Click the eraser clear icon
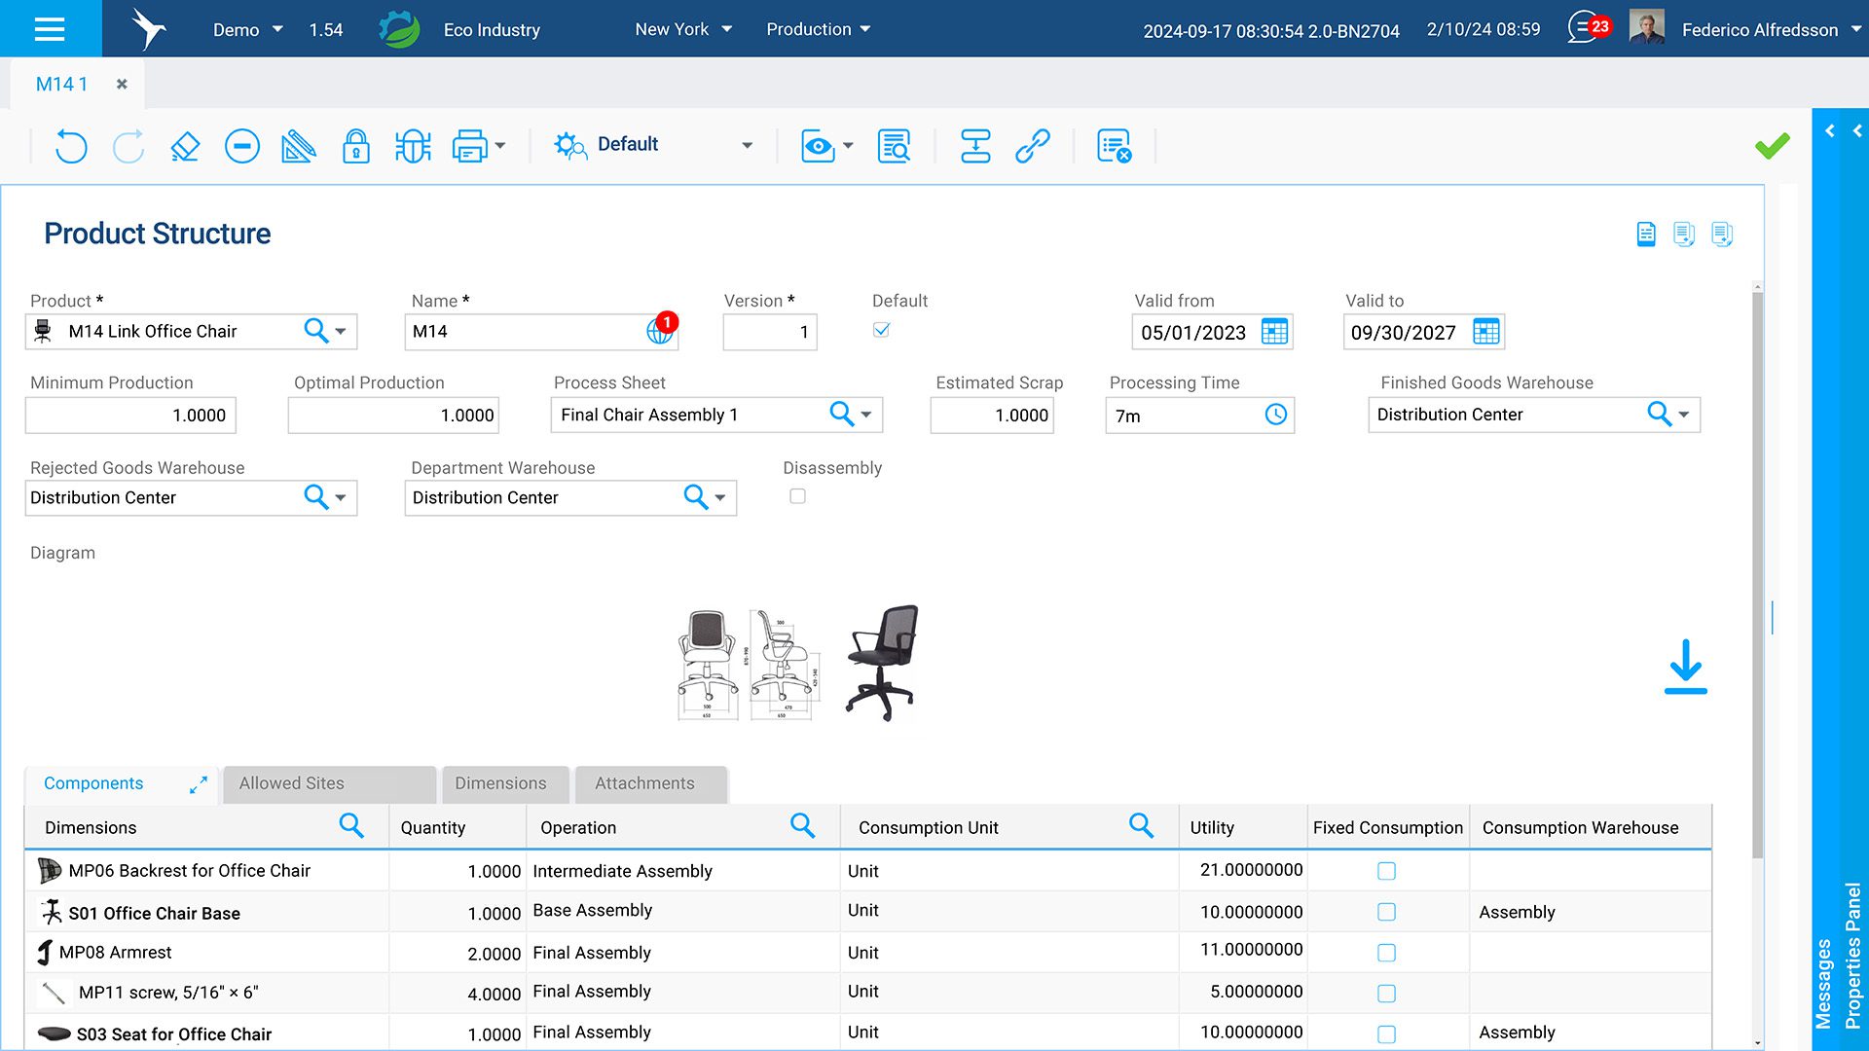 coord(185,146)
